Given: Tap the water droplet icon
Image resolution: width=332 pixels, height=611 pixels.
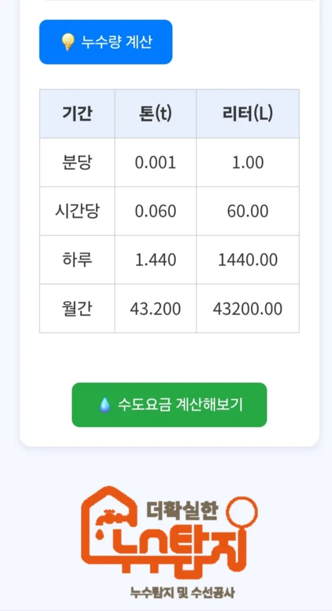Looking at the screenshot, I should coord(104,405).
